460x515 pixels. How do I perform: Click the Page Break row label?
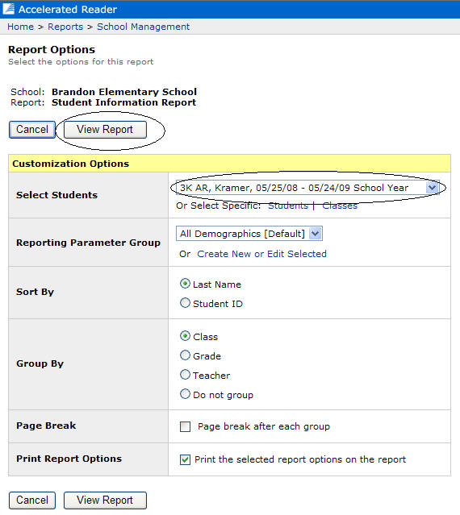46,426
